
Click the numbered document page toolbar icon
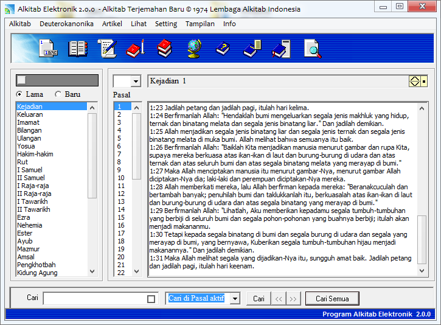(49, 49)
